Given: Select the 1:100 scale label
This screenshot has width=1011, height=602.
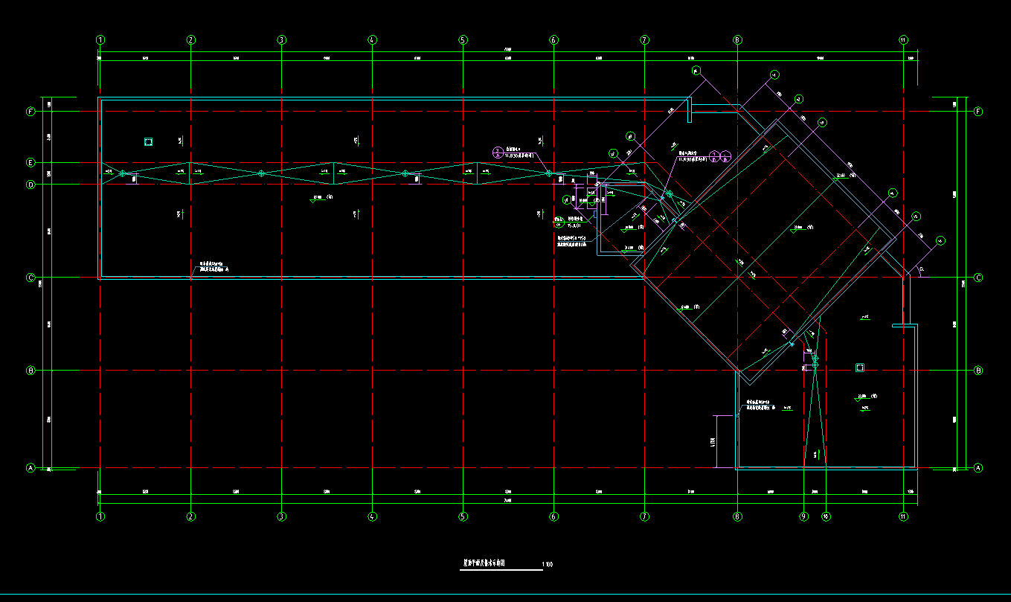Looking at the screenshot, I should (548, 565).
